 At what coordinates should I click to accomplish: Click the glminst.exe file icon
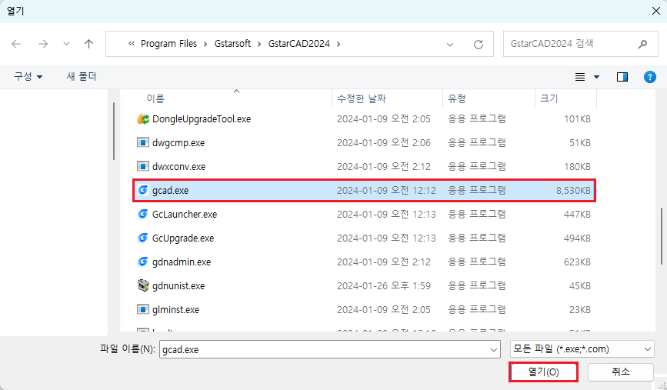coord(143,309)
